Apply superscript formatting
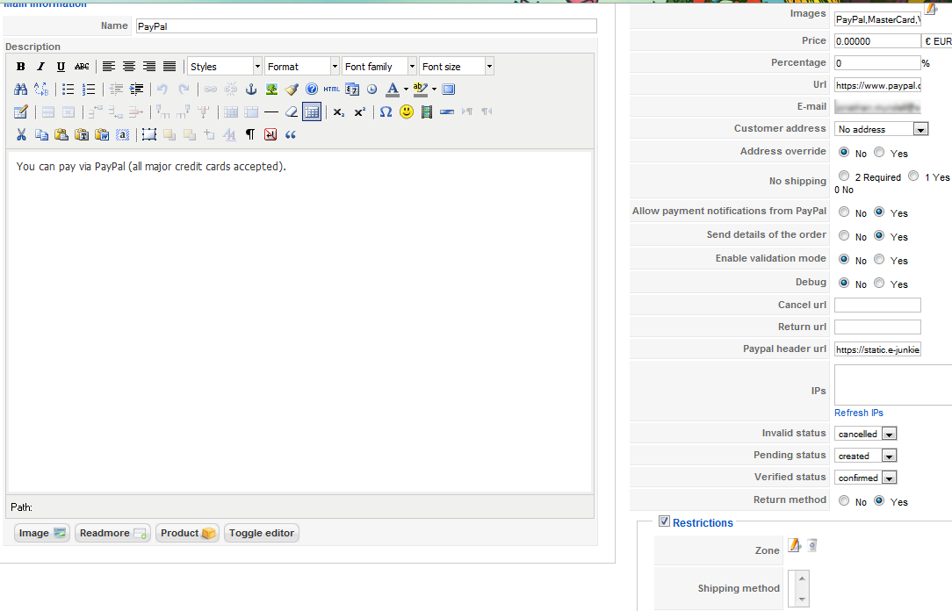This screenshot has height=611, width=952. [359, 112]
